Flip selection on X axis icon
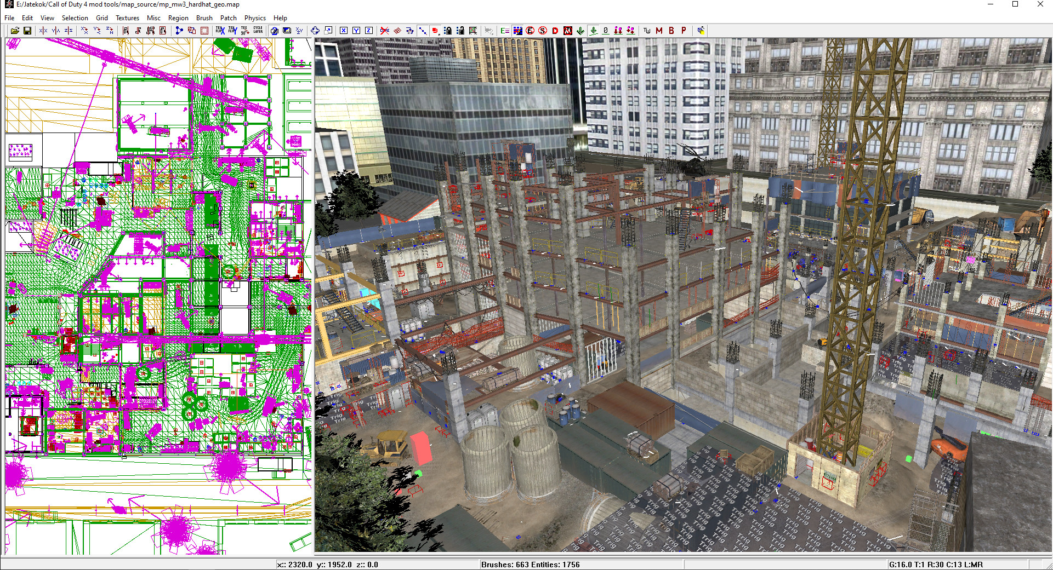 (x=43, y=31)
